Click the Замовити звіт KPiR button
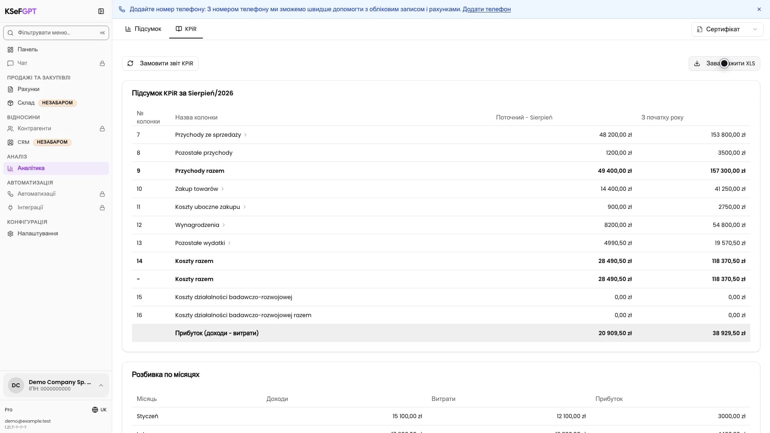This screenshot has width=770, height=433. [x=160, y=63]
